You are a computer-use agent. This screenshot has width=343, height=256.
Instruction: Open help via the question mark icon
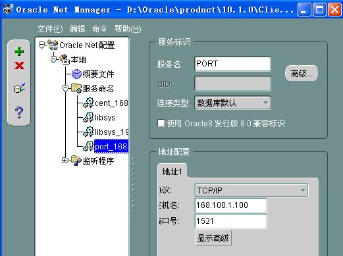point(19,113)
